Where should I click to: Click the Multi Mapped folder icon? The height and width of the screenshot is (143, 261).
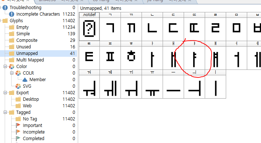[12, 60]
